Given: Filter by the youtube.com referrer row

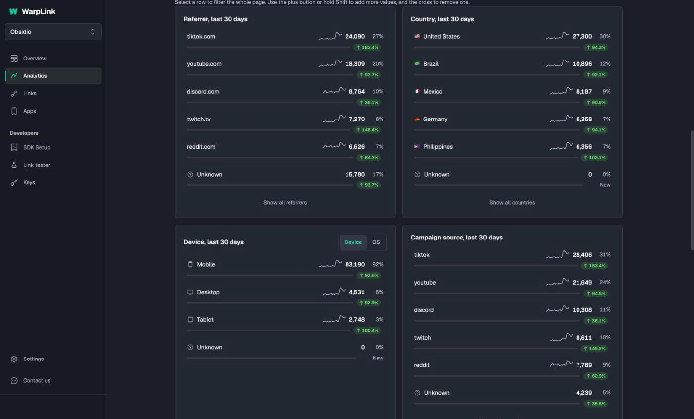Looking at the screenshot, I should point(285,69).
